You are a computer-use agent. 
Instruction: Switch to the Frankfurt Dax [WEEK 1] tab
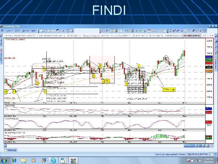coord(120,36)
